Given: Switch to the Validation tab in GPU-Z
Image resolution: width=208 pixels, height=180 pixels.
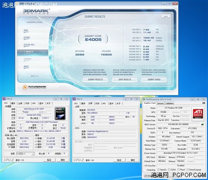Looking at the screenshot, I should (x=170, y=103).
